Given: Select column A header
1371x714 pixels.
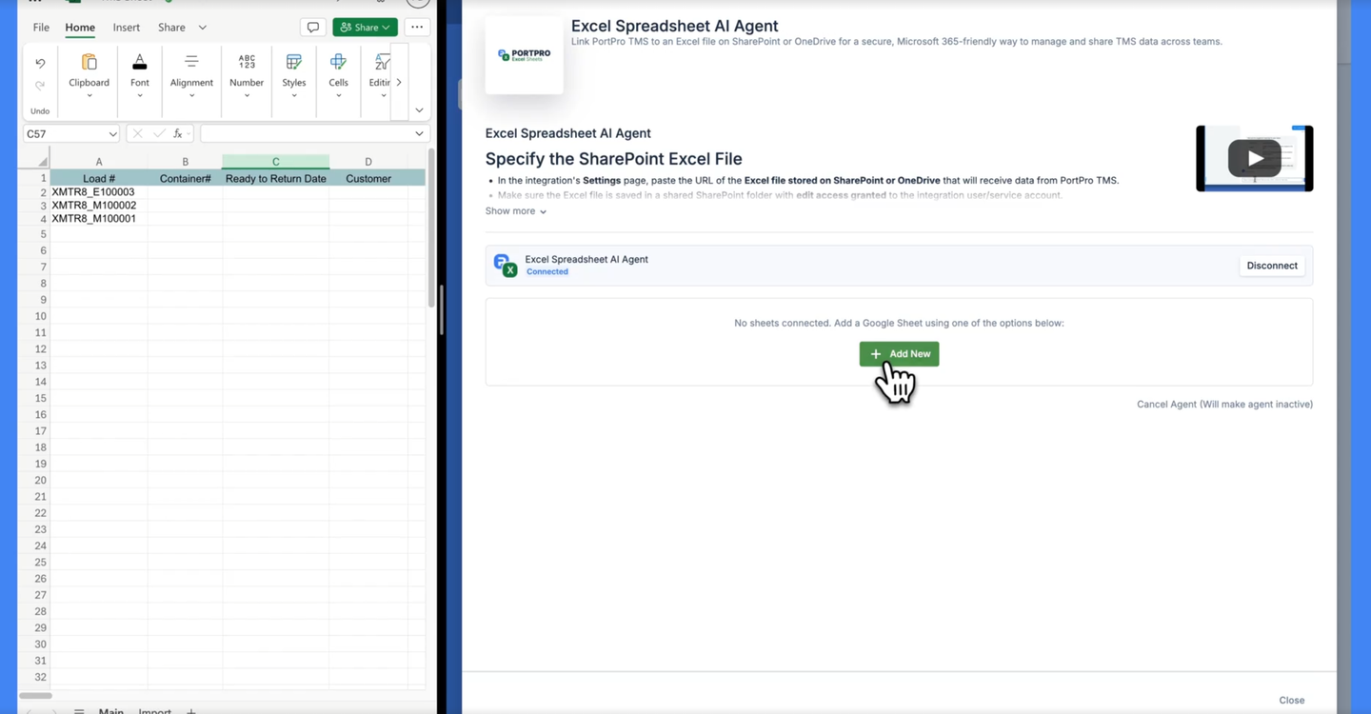Looking at the screenshot, I should [99, 162].
